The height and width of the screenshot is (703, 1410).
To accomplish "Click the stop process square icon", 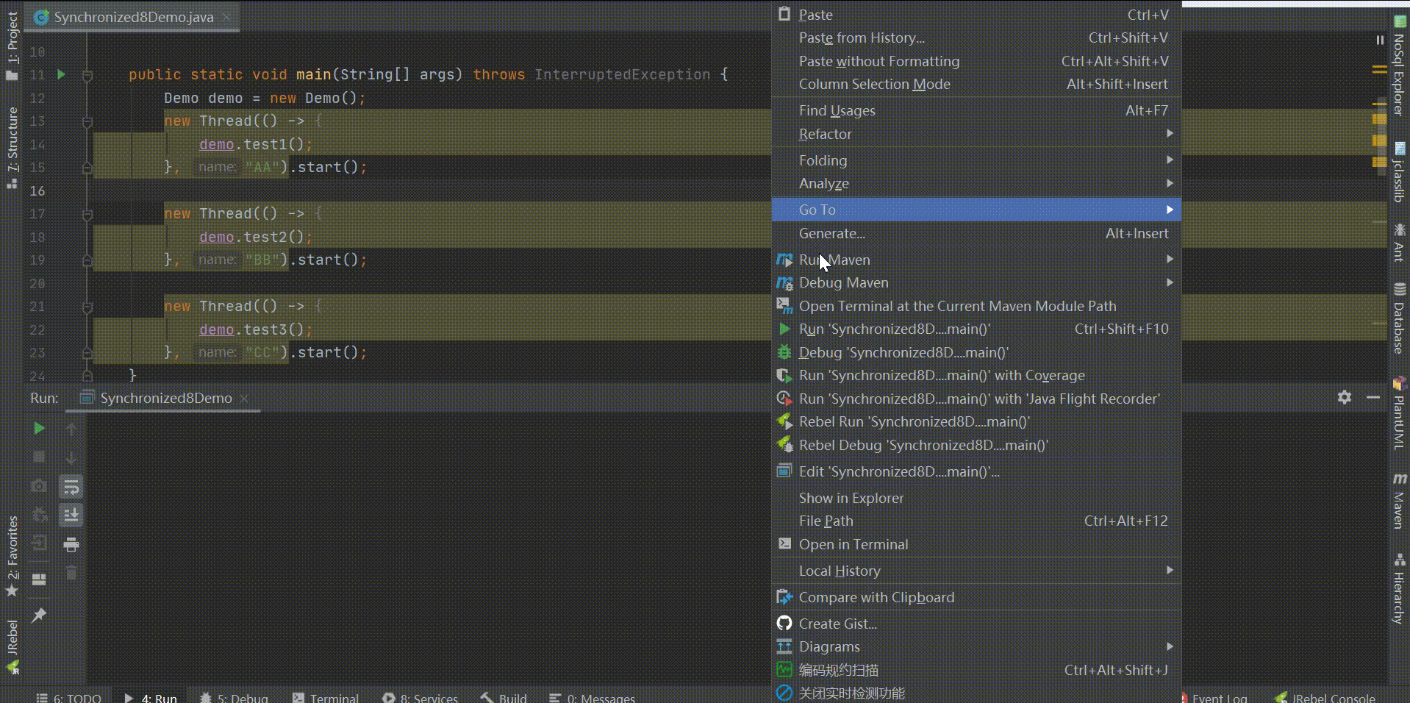I will (x=39, y=457).
